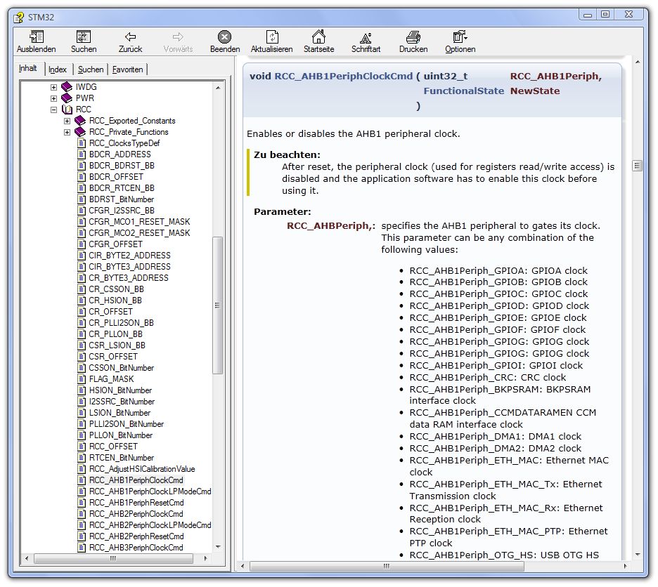The image size is (658, 587).
Task: Click tree panel vertical scrollbar thumb
Action: point(217,305)
